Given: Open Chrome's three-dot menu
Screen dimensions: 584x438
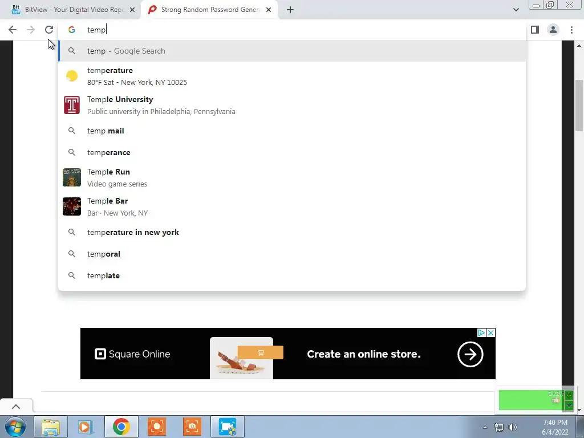Looking at the screenshot, I should click(x=571, y=30).
